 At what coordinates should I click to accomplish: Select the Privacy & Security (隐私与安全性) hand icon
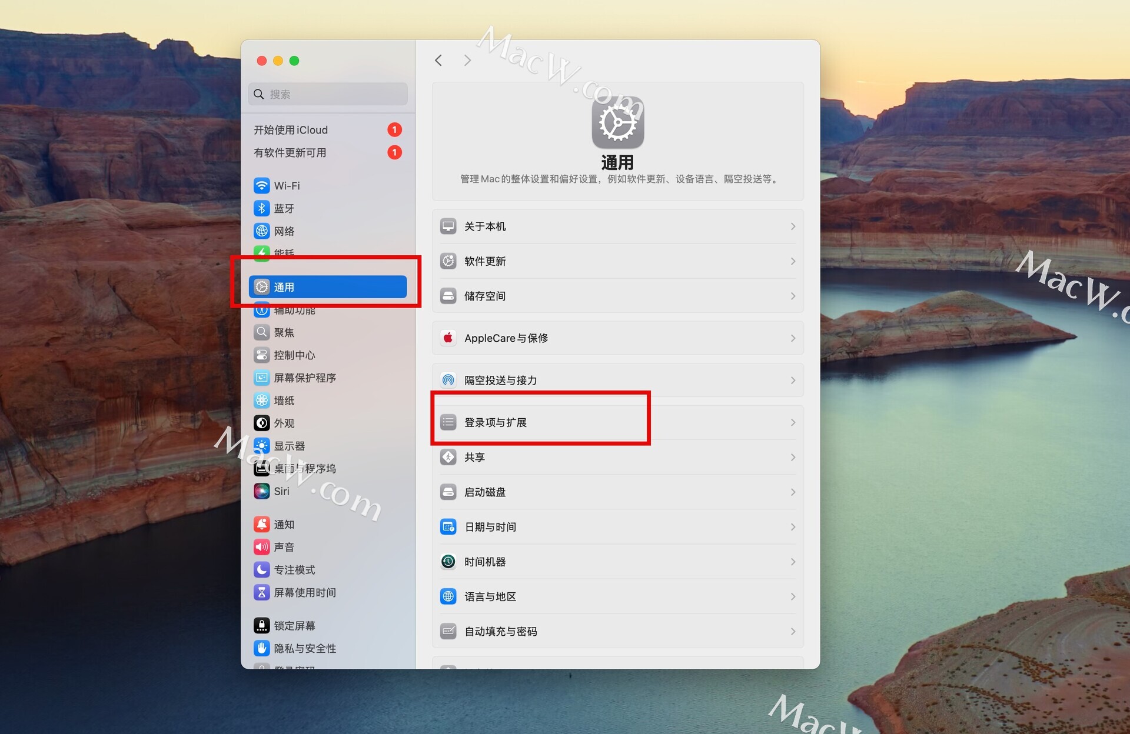click(x=262, y=648)
